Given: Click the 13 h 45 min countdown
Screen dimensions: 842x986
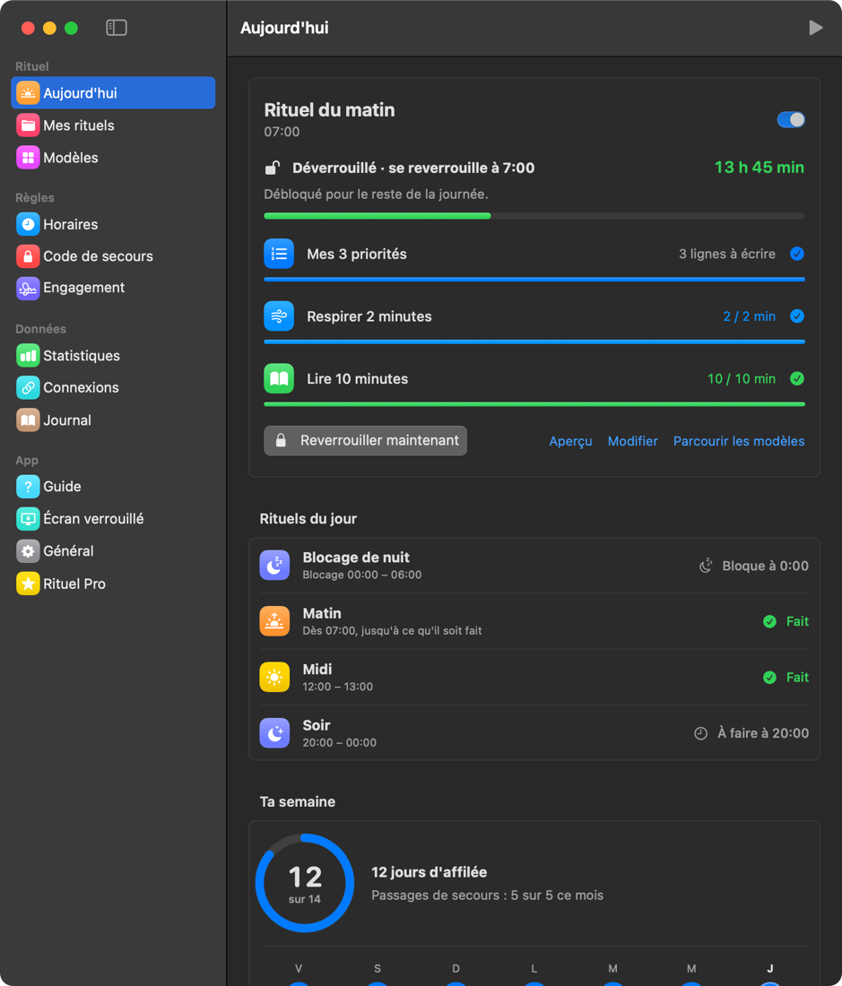Looking at the screenshot, I should (759, 168).
